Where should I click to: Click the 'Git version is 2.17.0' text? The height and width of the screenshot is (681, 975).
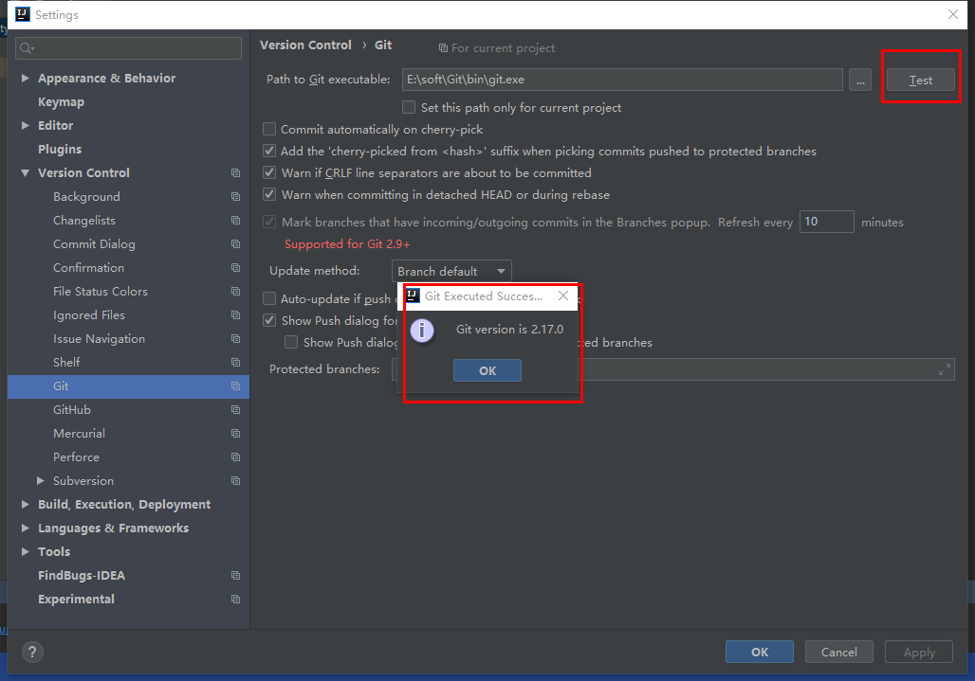click(510, 330)
